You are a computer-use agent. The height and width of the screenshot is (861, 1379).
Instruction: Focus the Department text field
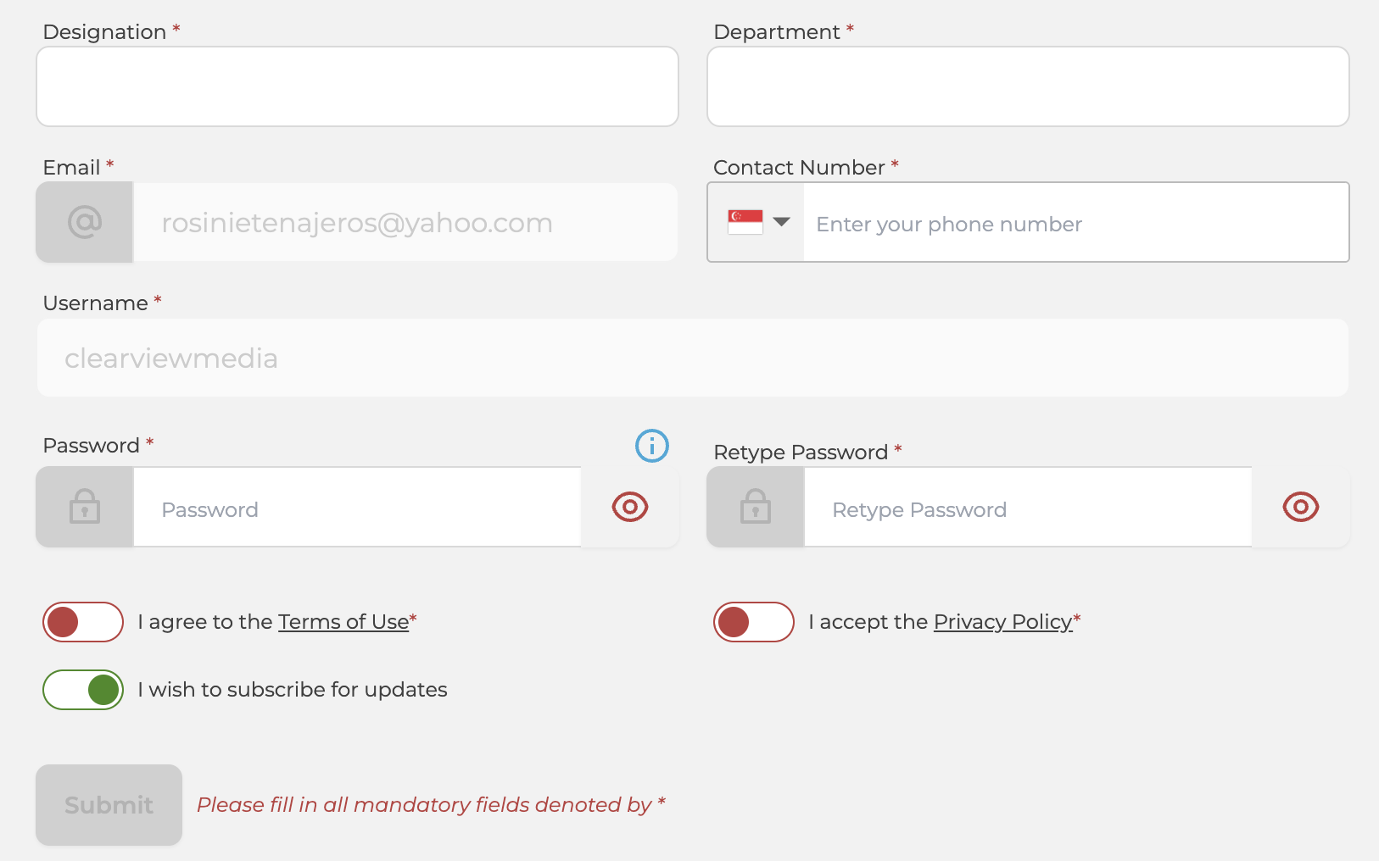(1028, 86)
